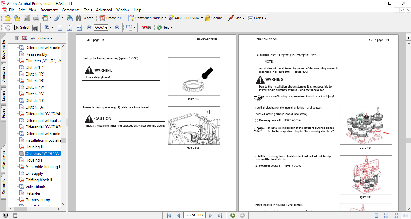Click zoom out minus button
This screenshot has width=411, height=219.
tap(89, 27)
